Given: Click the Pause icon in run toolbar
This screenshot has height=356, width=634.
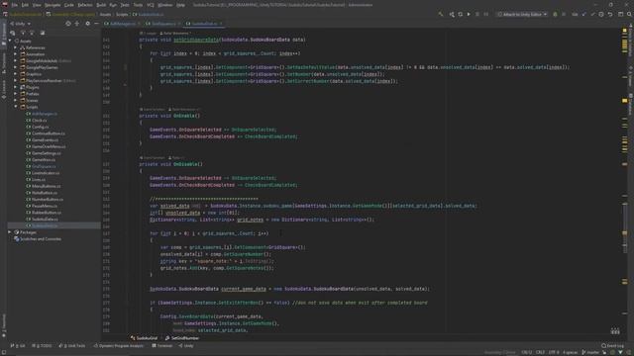Looking at the screenshot, I should tap(486, 14).
